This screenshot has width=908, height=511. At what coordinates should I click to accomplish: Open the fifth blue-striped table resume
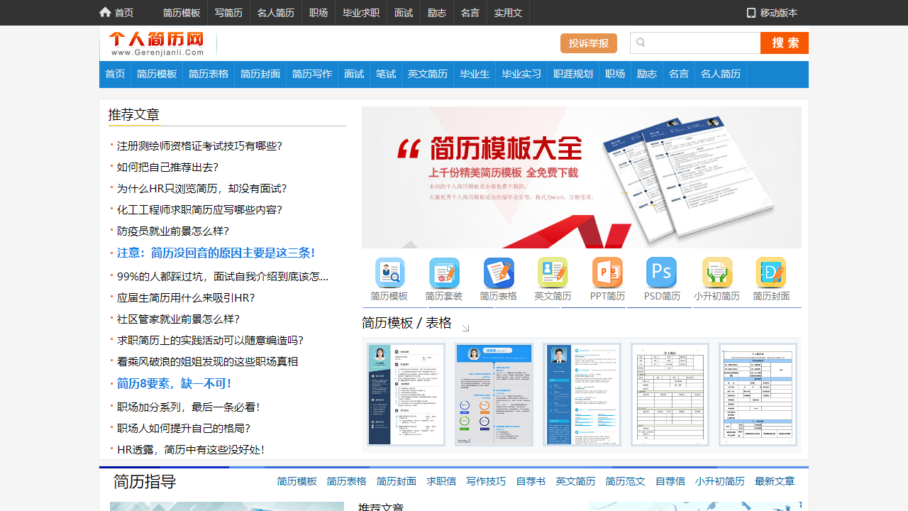[x=758, y=395]
